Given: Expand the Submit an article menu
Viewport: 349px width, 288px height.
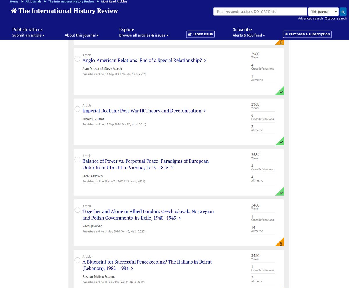Looking at the screenshot, I should 28,35.
